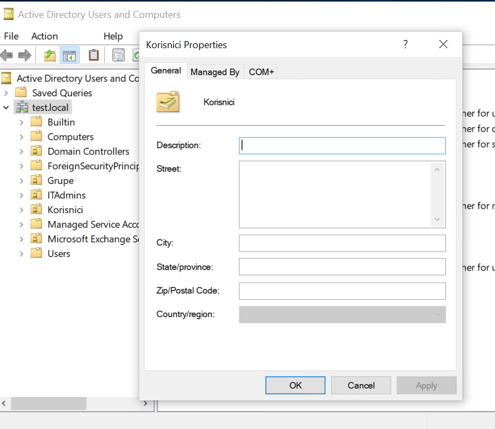
Task: Click Street field scroll down arrow
Action: point(437,219)
